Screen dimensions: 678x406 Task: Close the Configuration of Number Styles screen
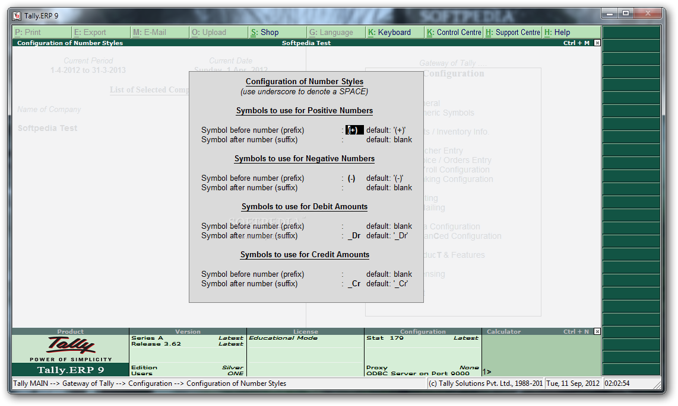pyautogui.click(x=597, y=43)
